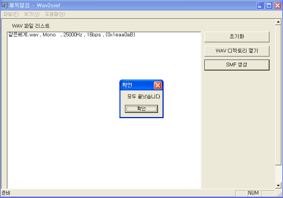
Task: Click the Wav2smf app icon in title bar
Action: coord(4,5)
